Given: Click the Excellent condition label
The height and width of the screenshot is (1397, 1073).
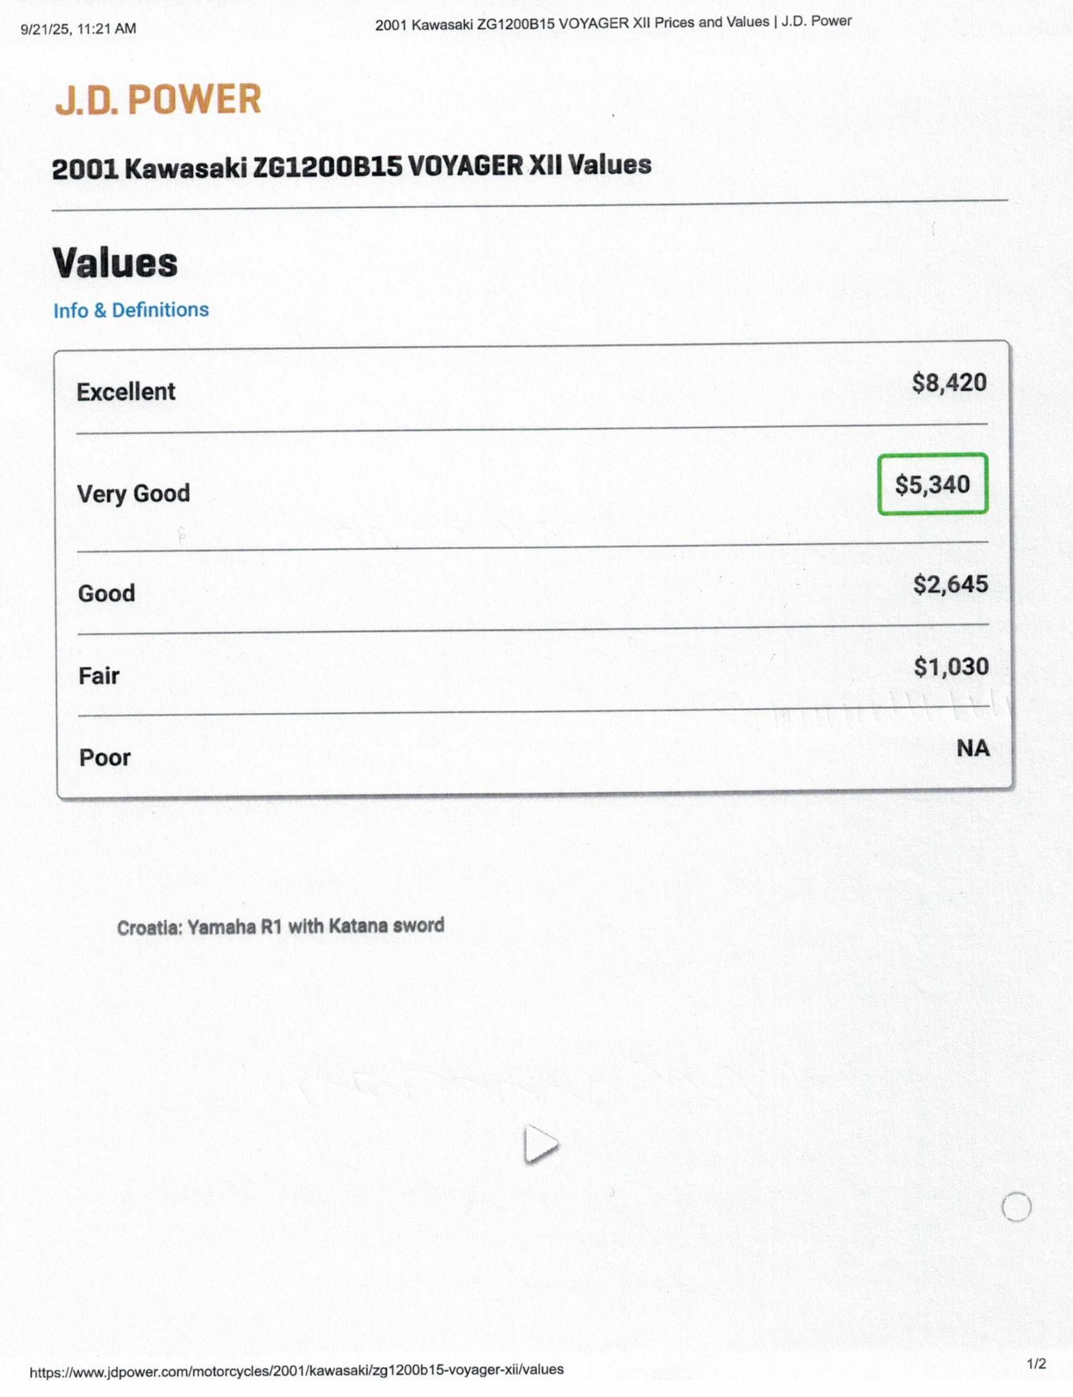Looking at the screenshot, I should (126, 392).
